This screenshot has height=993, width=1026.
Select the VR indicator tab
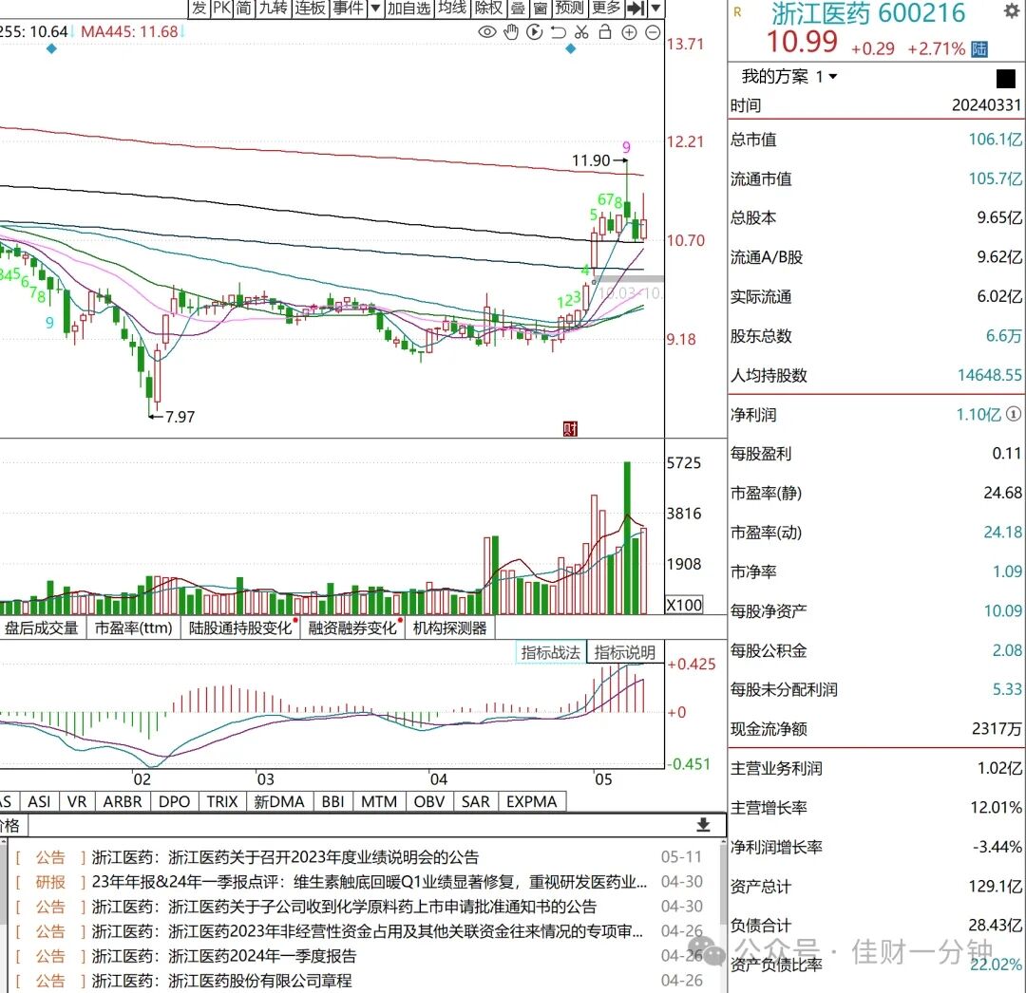pos(77,801)
